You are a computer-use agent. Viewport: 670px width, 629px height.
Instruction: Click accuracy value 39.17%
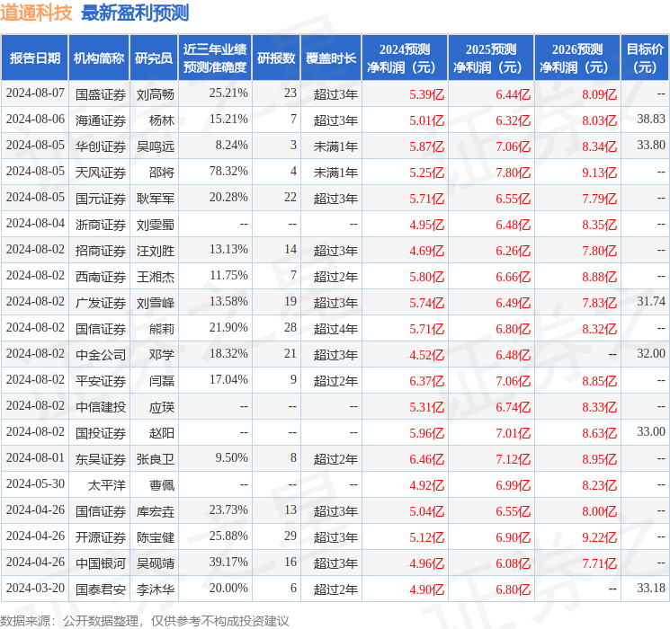click(228, 562)
